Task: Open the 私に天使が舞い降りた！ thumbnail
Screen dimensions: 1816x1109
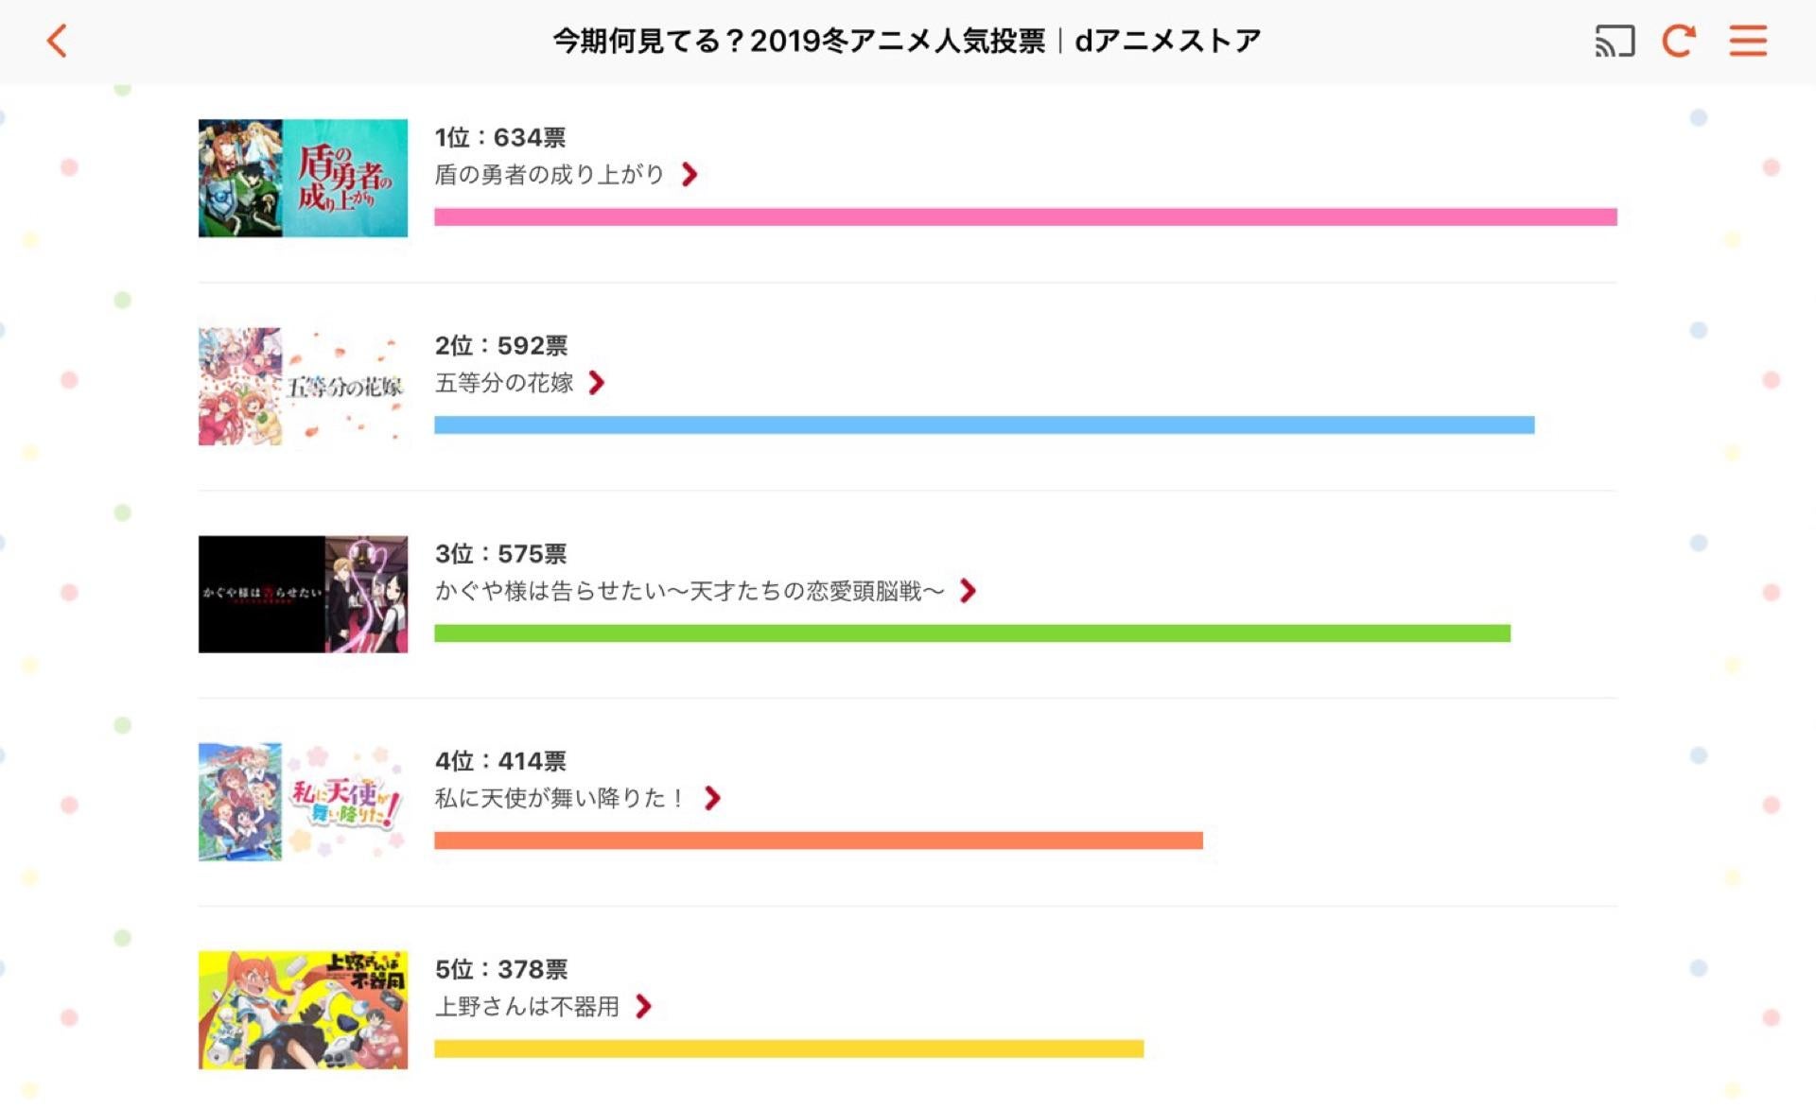Action: 303,802
